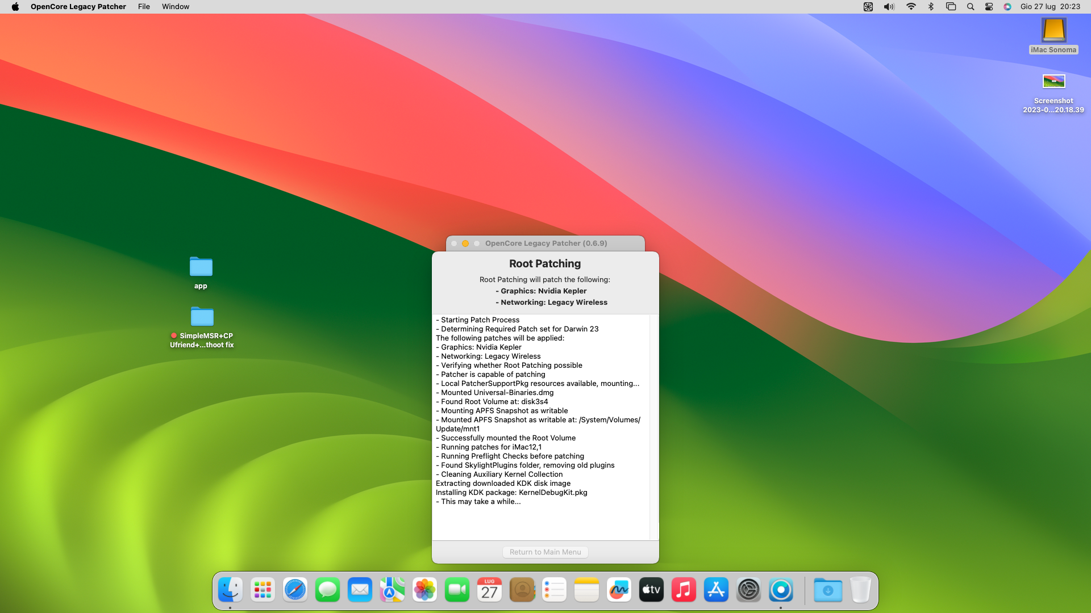The height and width of the screenshot is (613, 1091).
Task: Open the File menu
Action: pos(144,7)
